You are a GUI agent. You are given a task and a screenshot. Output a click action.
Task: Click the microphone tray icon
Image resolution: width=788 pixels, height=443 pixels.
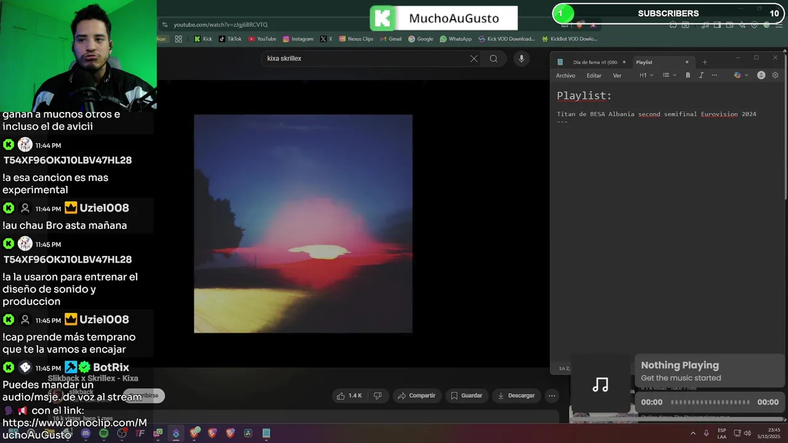706,434
